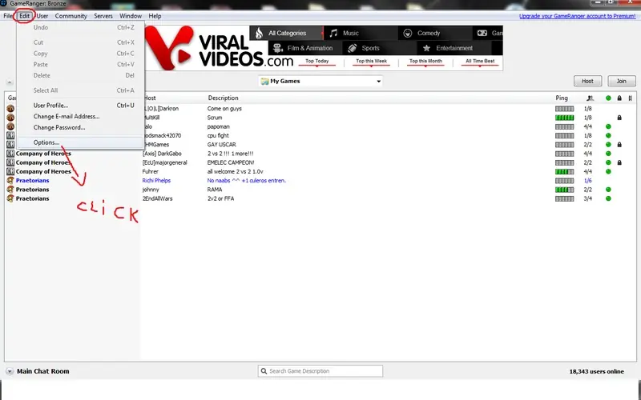Screen dimensions: 641x400
Task: Click the lock icon on the Scrum row
Action: coord(619,118)
